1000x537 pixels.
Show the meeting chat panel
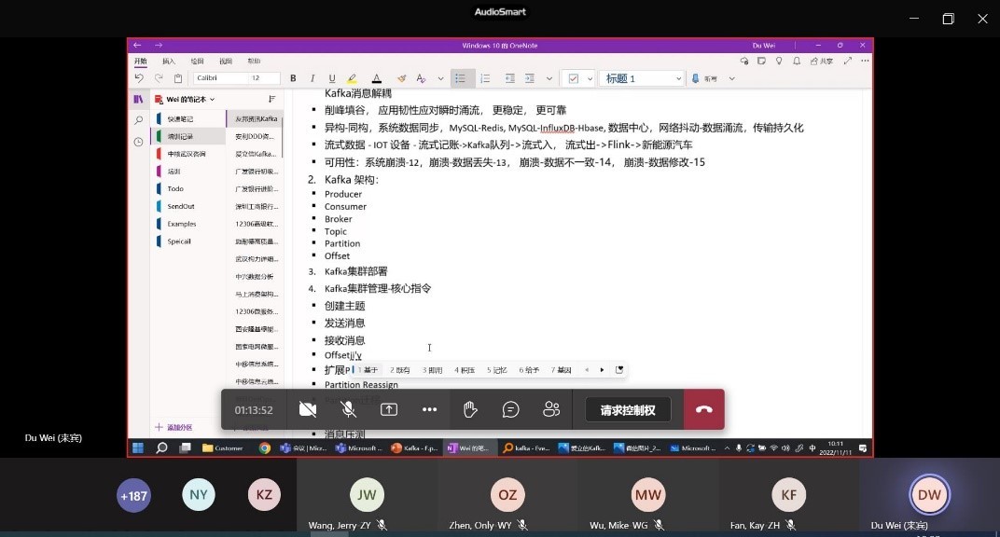tap(511, 409)
